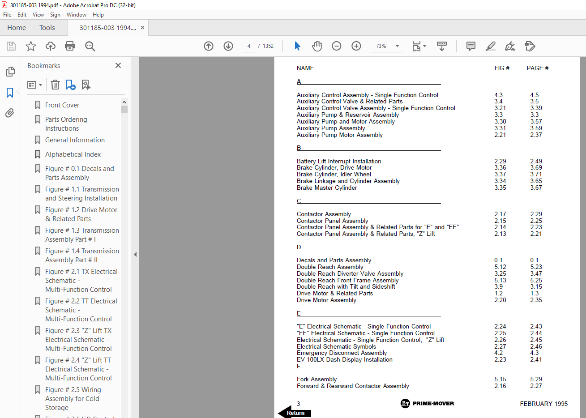The width and height of the screenshot is (586, 418).
Task: Close the Bookmarks panel
Action: (x=118, y=65)
